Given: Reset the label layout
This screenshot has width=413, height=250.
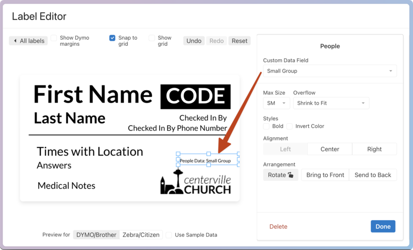Looking at the screenshot, I should (240, 41).
